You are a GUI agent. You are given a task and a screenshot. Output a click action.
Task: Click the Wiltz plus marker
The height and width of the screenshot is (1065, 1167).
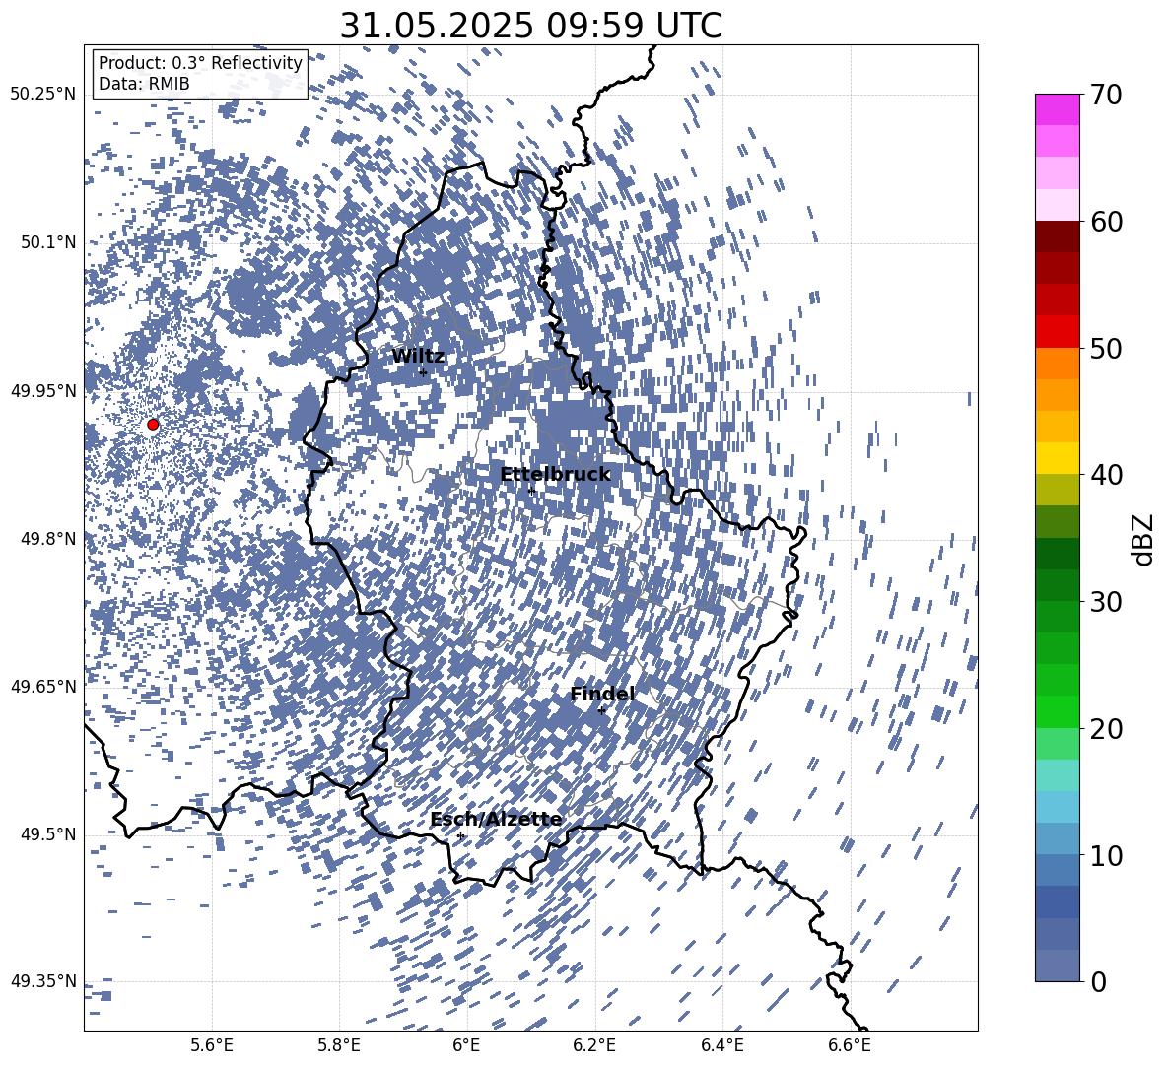[424, 372]
